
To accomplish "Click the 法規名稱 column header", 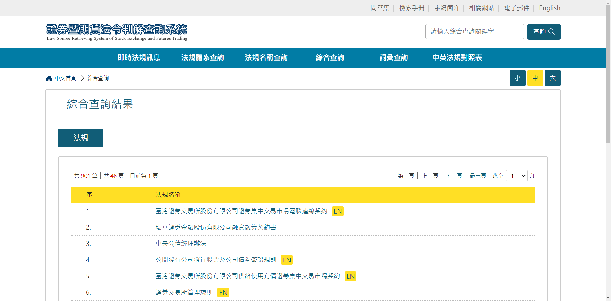I will (x=168, y=195).
